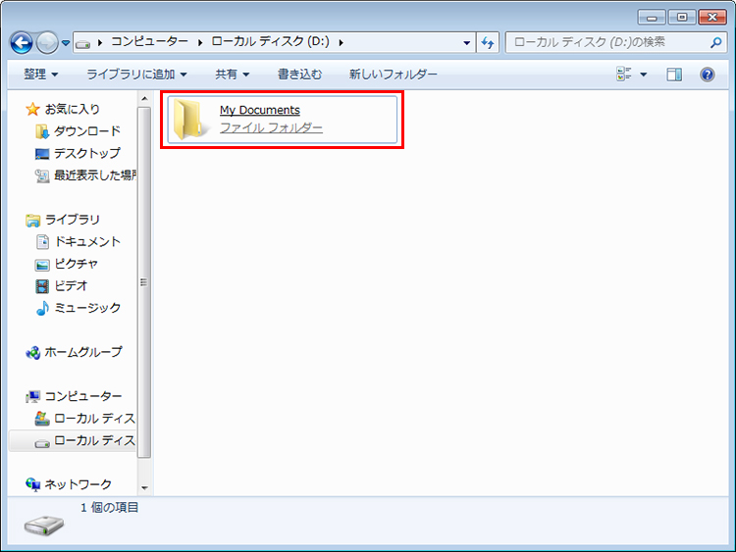The width and height of the screenshot is (736, 552).
Task: Click the ピクチャ picture icon
Action: coord(42,265)
